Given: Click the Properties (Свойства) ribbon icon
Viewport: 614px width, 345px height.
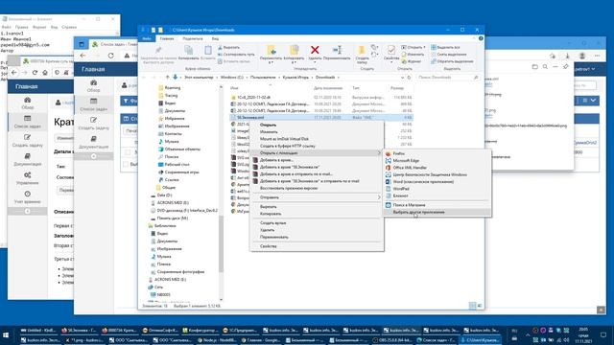Looking at the screenshot, I should click(x=390, y=50).
